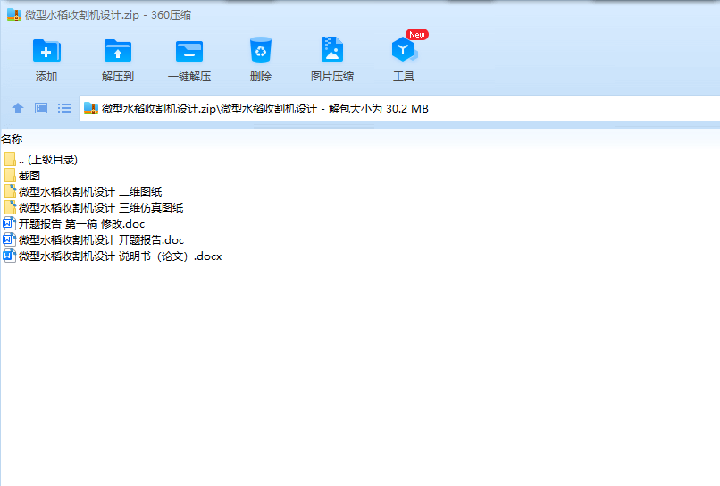Screen dimensions: 720x486
Task: Sort by the 名称 column header
Action: (x=12, y=138)
